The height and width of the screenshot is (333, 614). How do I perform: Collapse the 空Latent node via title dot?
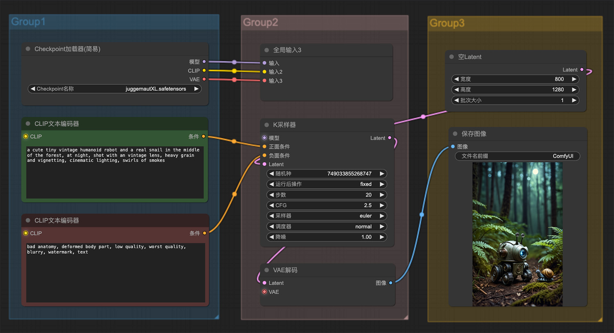(451, 57)
